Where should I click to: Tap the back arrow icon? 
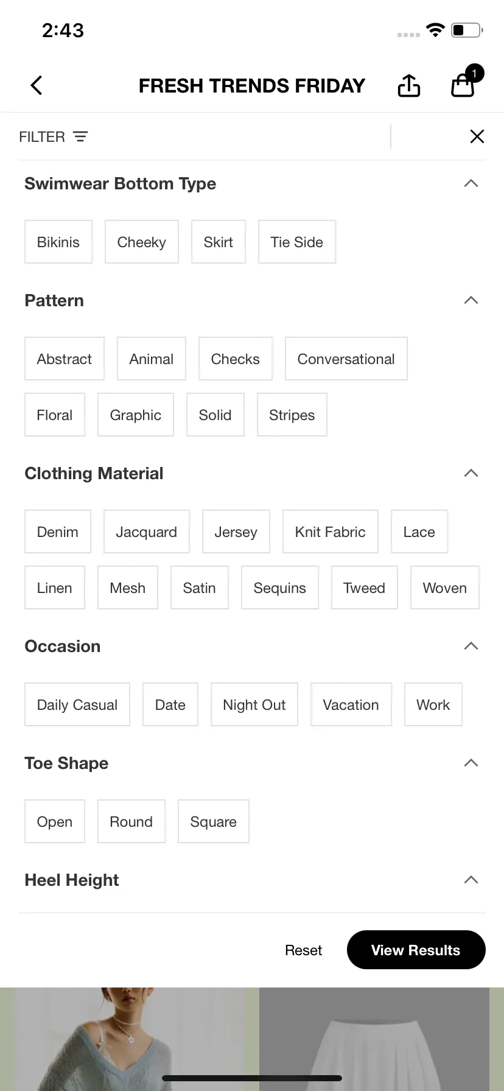[x=37, y=85]
